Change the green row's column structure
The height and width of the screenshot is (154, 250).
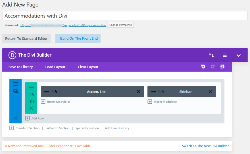pos(31,101)
